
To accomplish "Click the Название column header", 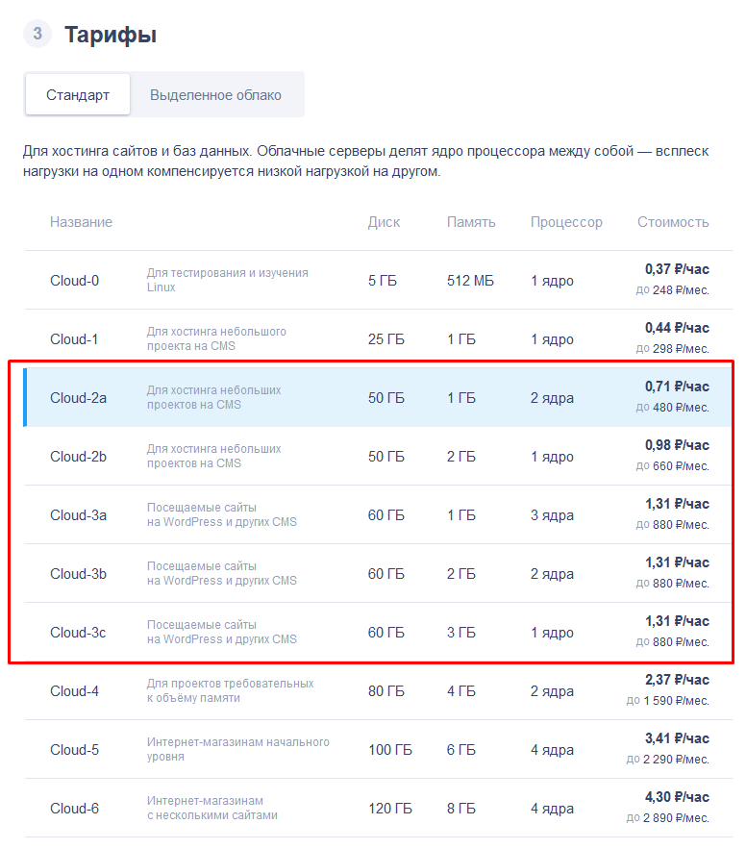I will click(x=81, y=222).
